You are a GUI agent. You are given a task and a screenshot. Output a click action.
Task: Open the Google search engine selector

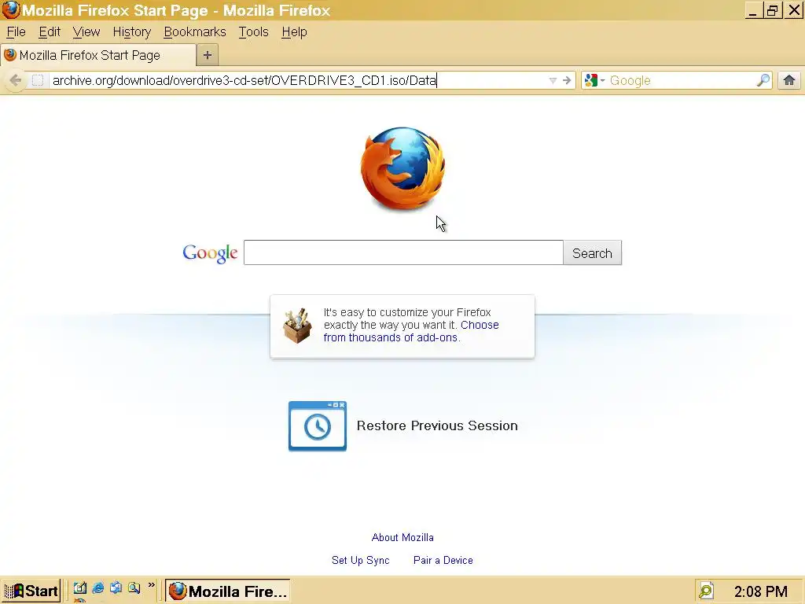594,80
